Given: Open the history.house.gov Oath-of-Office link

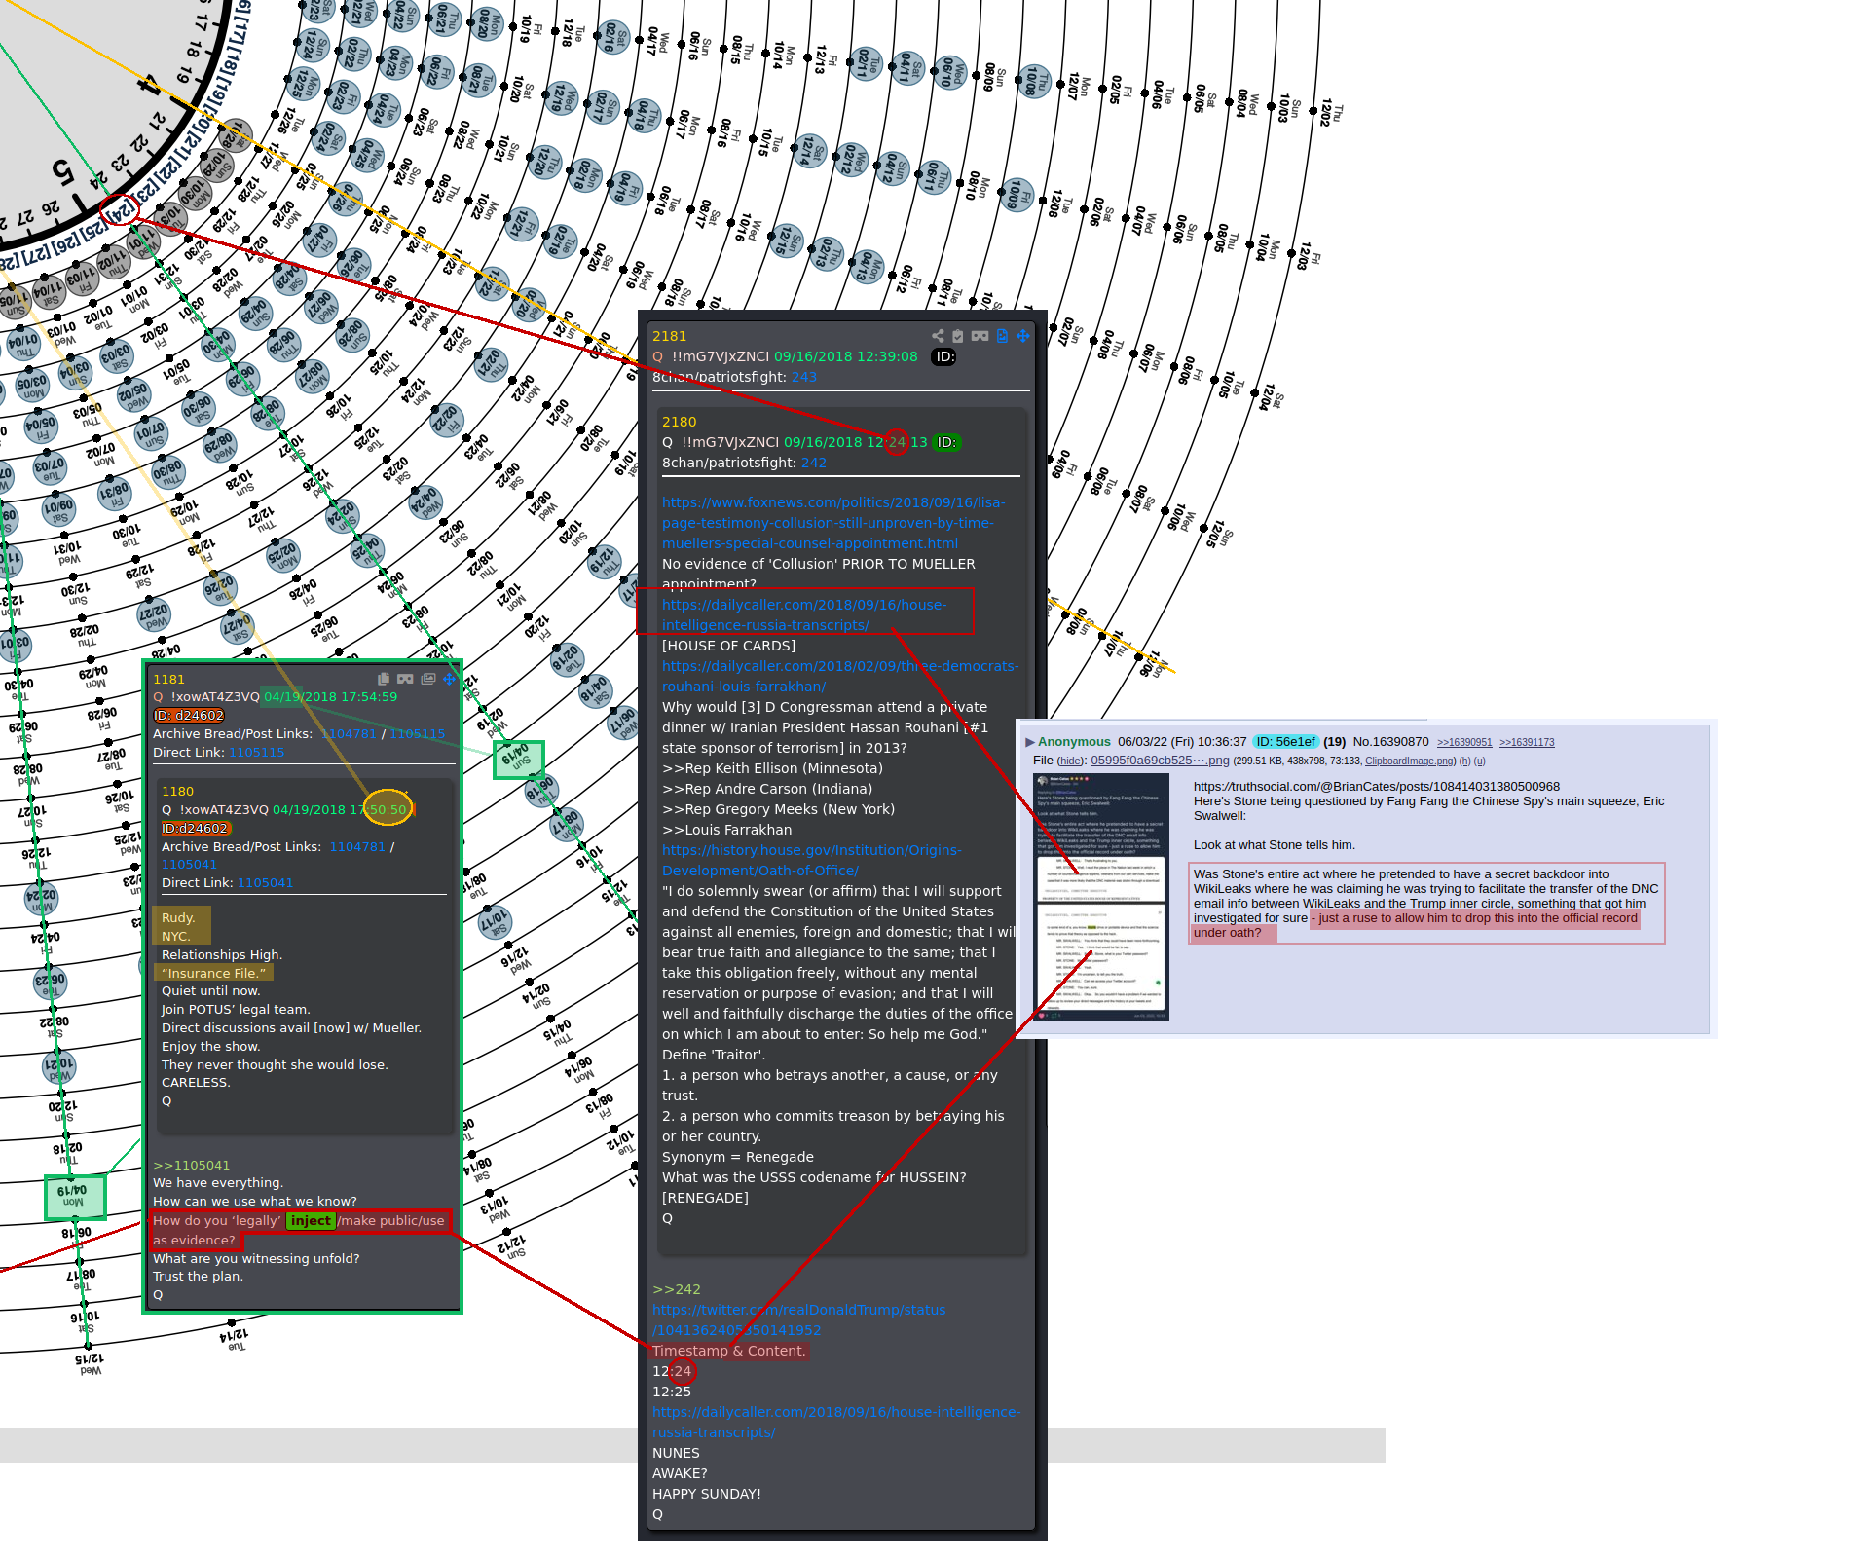Looking at the screenshot, I should tap(812, 860).
